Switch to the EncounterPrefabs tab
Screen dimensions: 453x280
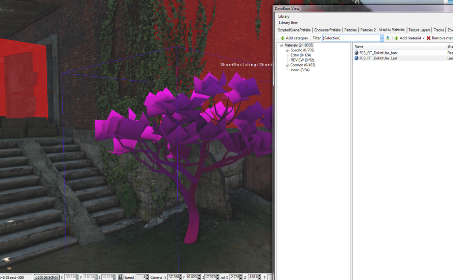(x=327, y=30)
